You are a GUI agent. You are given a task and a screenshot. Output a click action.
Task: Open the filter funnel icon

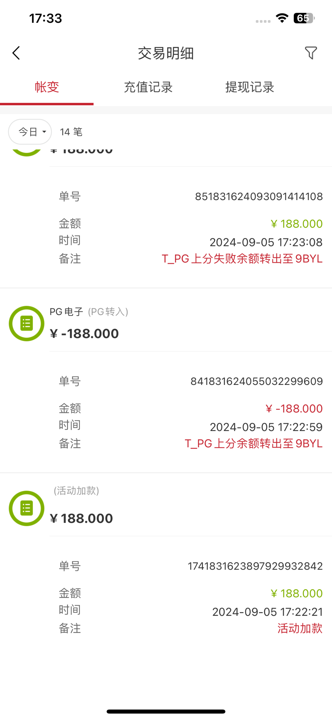point(311,53)
